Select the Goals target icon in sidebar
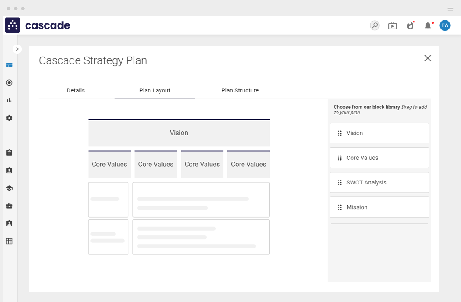Screen dimensions: 461x302 [x=9, y=83]
